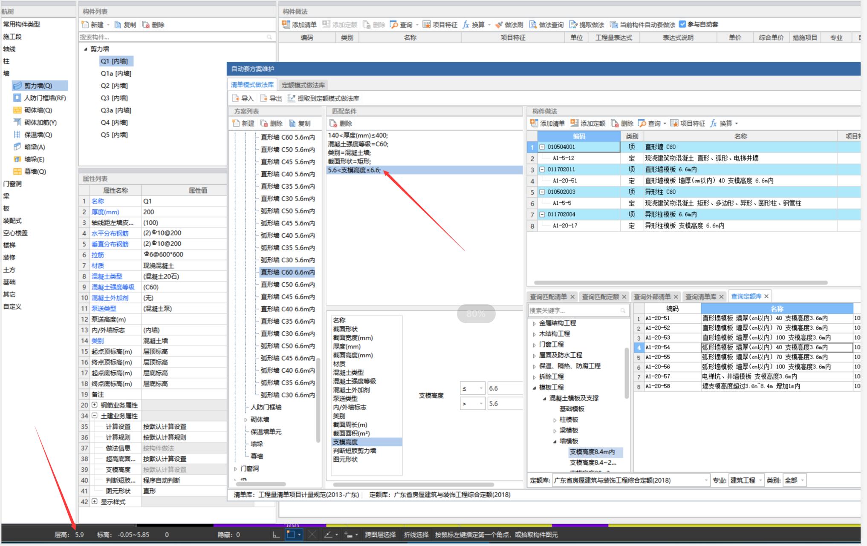
Task: Select Q1a [内墙] in component list
Action: coord(116,74)
